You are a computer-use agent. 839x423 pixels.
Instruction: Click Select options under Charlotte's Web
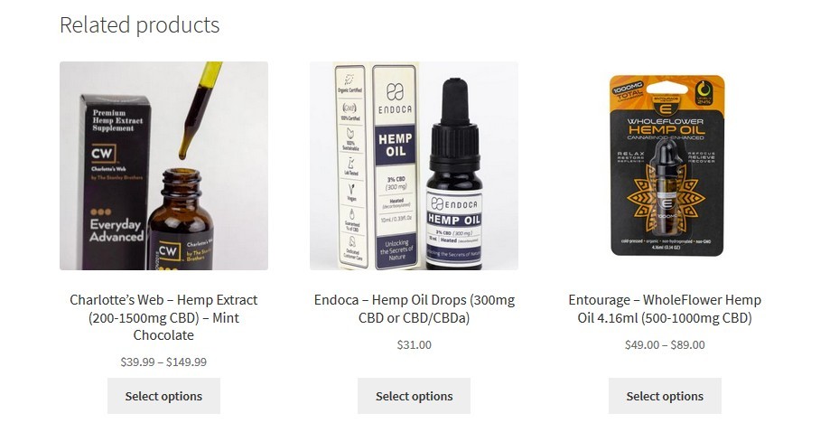click(163, 396)
